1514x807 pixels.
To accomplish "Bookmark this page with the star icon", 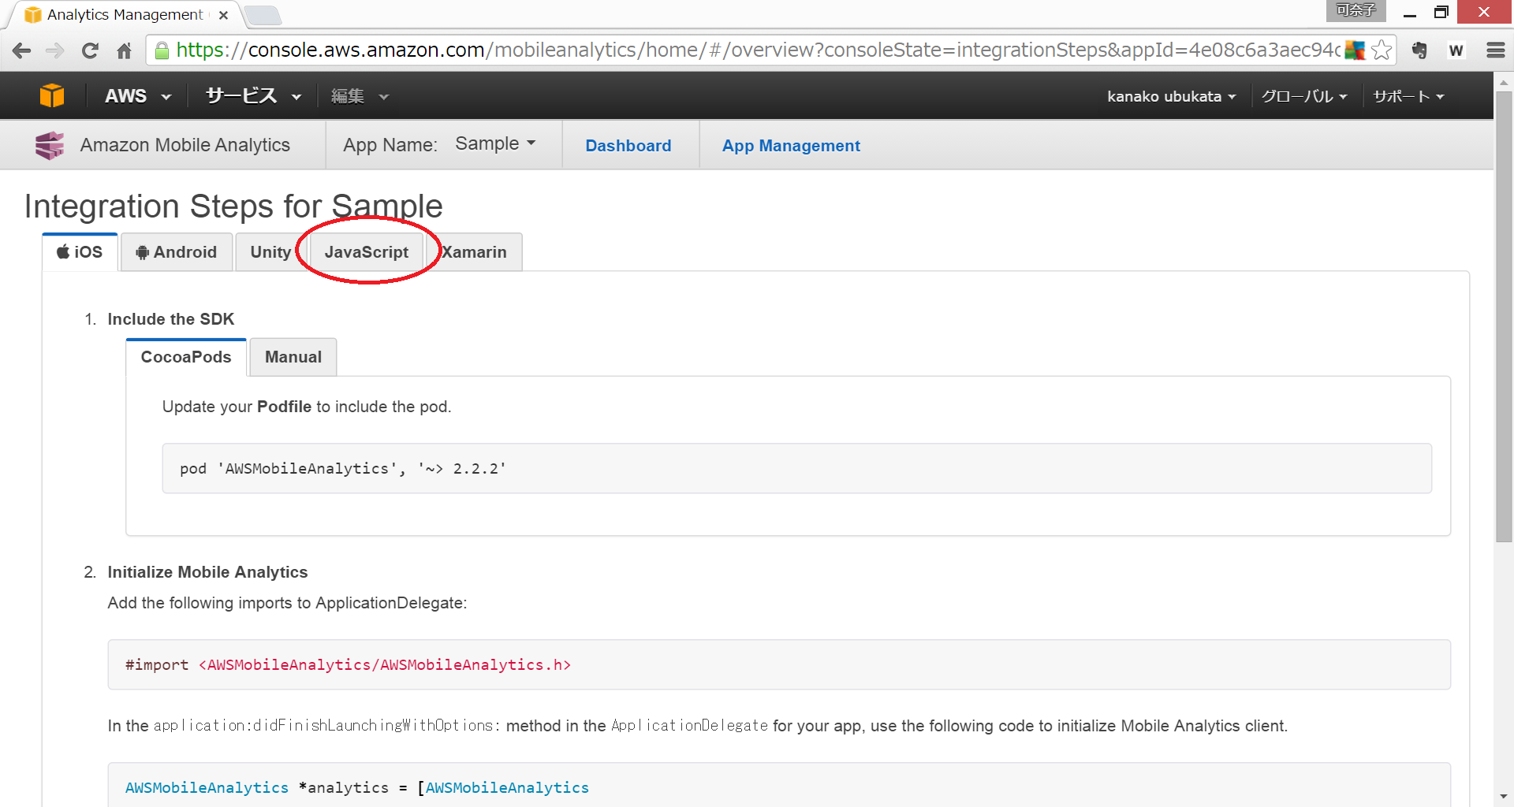I will [1381, 50].
